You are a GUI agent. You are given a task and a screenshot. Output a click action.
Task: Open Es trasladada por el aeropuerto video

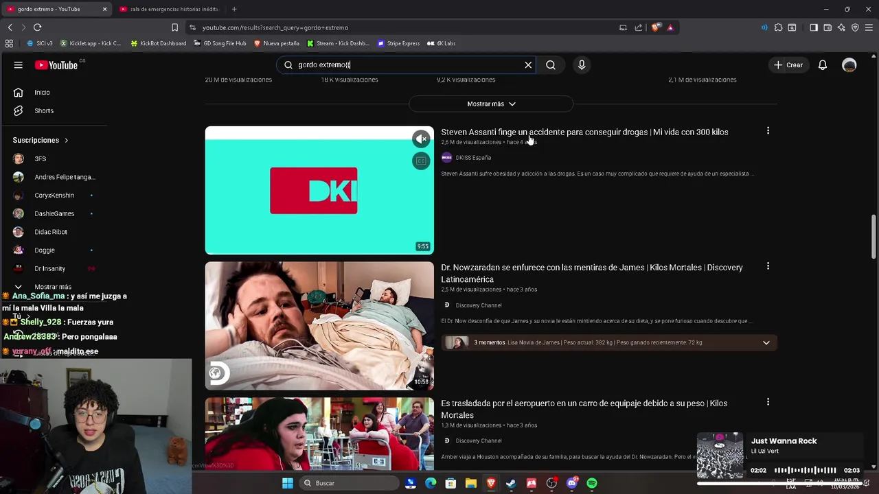point(584,409)
